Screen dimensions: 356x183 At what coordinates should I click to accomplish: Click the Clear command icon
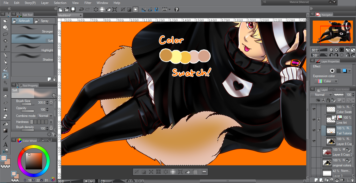click(x=96, y=10)
